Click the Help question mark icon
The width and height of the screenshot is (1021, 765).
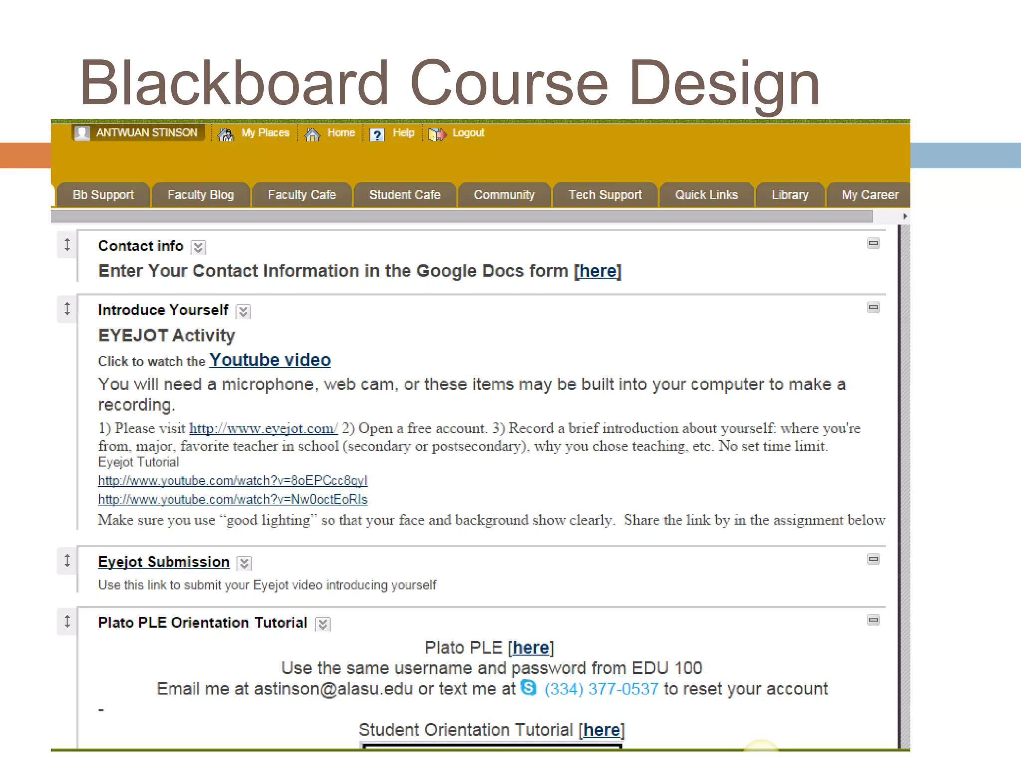(x=377, y=134)
